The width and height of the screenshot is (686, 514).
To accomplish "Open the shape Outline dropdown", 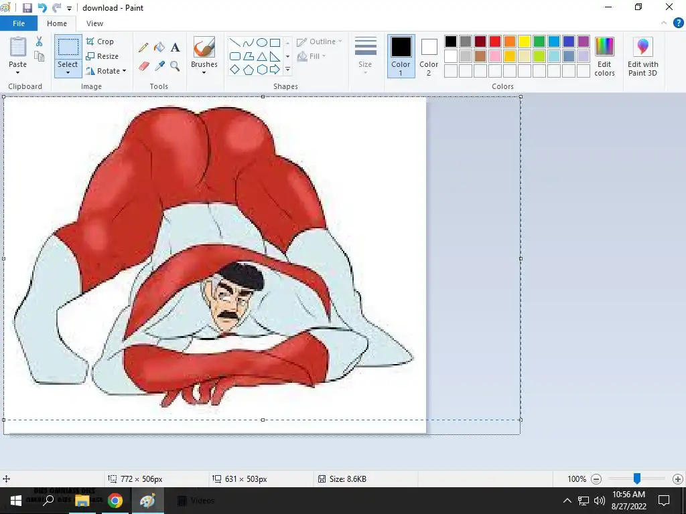I will pyautogui.click(x=320, y=41).
